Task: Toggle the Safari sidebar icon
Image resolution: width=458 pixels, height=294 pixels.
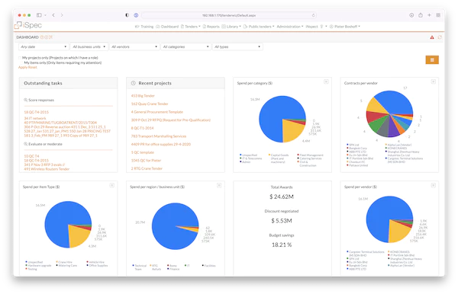Action: click(39, 15)
